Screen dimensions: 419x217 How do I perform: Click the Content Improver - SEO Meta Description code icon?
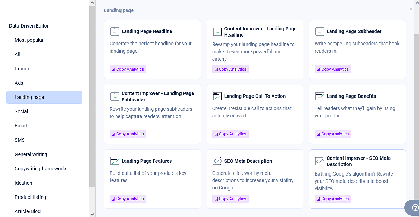pos(319,161)
